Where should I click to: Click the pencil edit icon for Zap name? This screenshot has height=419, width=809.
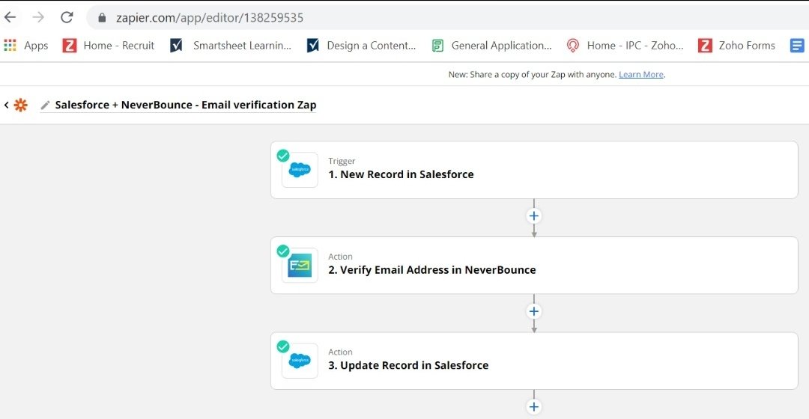[x=45, y=105]
